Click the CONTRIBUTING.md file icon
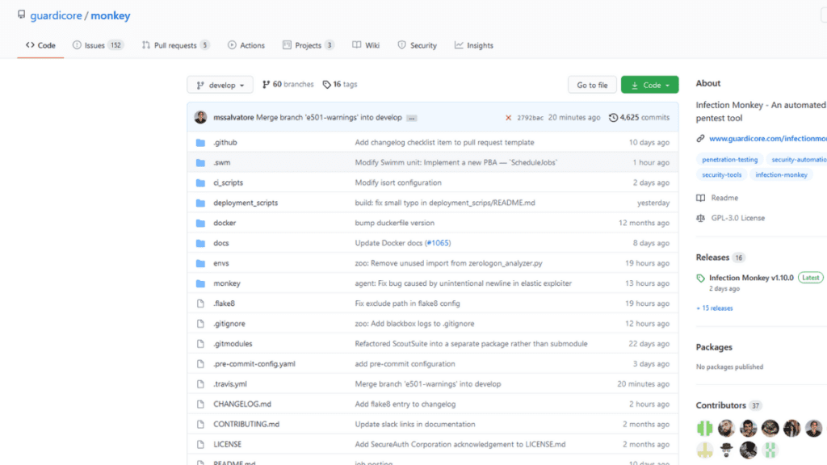Viewport: 827px width, 465px height. coord(200,425)
